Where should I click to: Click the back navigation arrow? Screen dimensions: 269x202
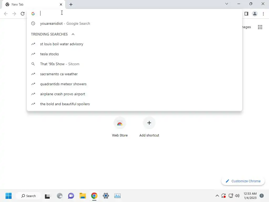point(6,14)
